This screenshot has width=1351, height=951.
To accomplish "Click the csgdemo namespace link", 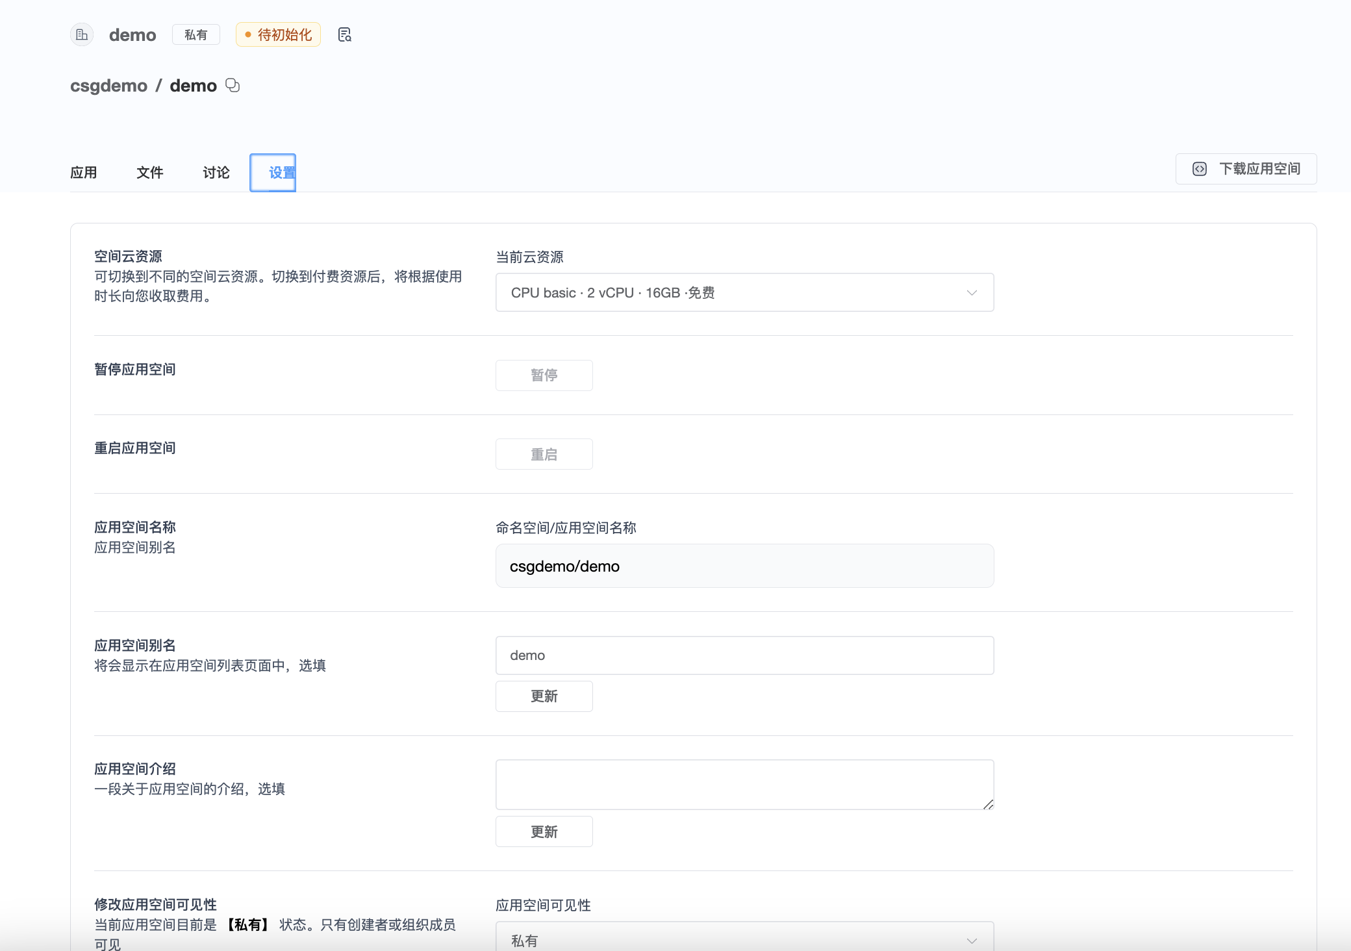I will (108, 86).
